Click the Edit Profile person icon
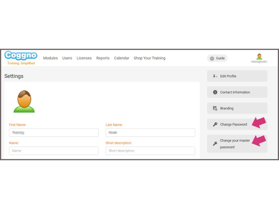 pos(215,76)
